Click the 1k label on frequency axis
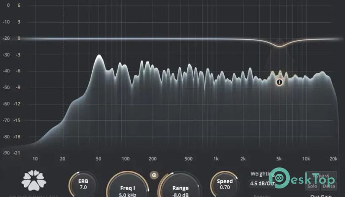The height and width of the screenshot is (197, 345). coord(216,159)
